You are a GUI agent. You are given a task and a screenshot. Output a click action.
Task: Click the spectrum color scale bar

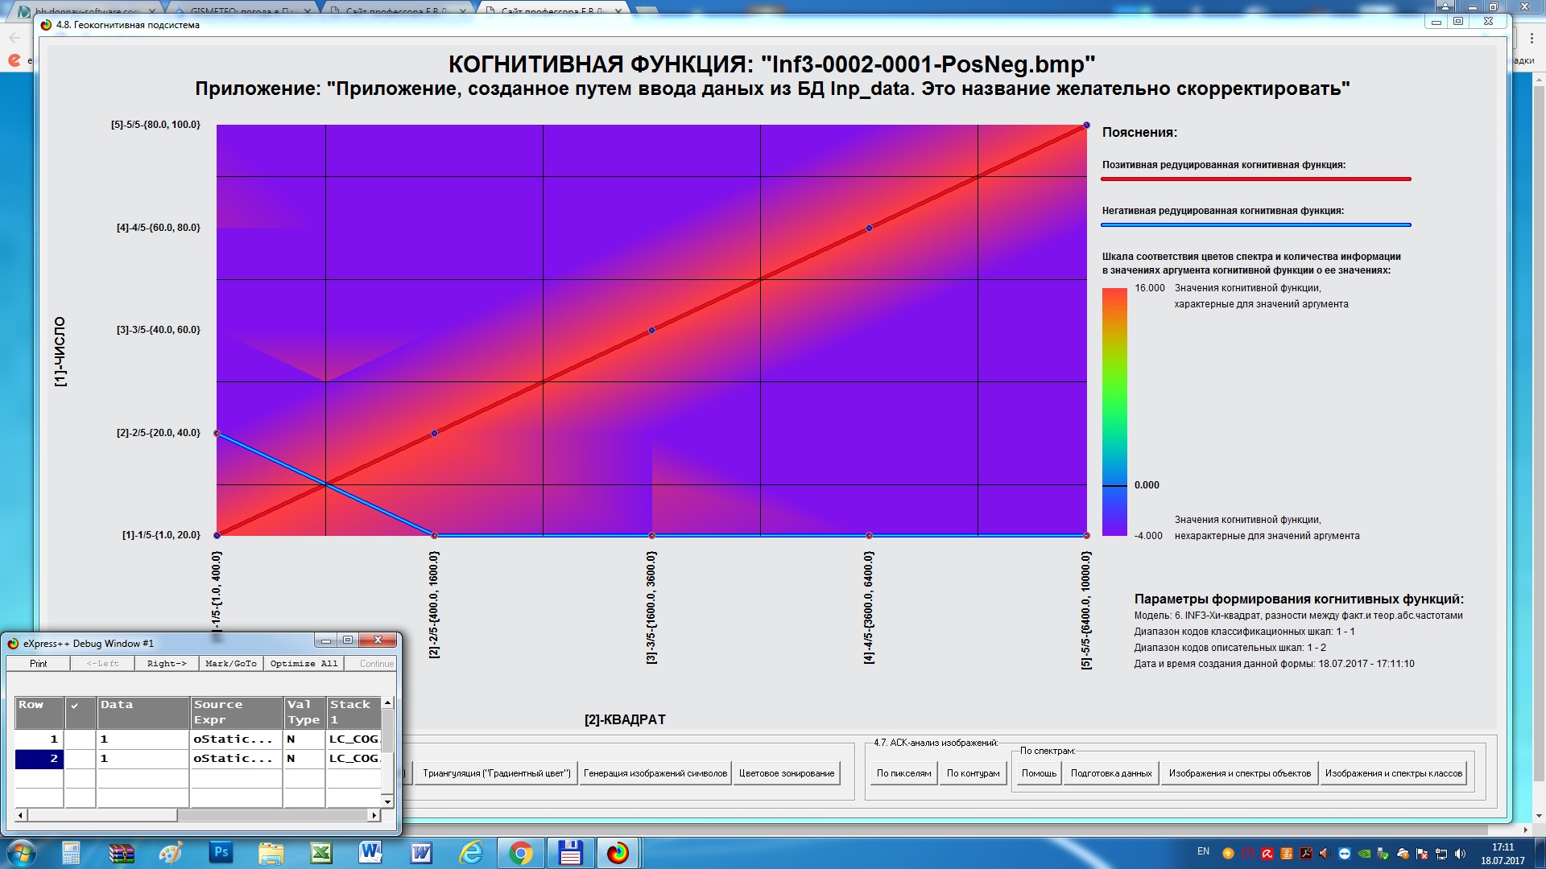pyautogui.click(x=1114, y=411)
